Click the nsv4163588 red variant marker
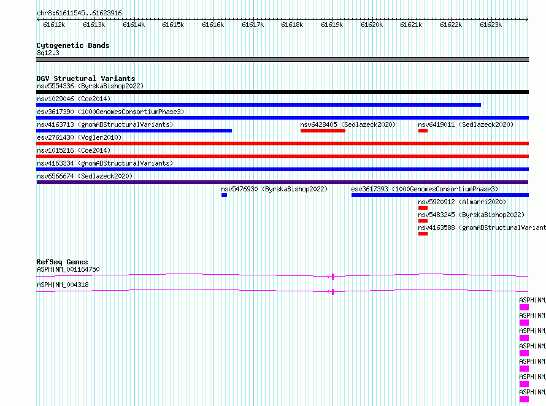This screenshot has width=546, height=406. pyautogui.click(x=423, y=234)
